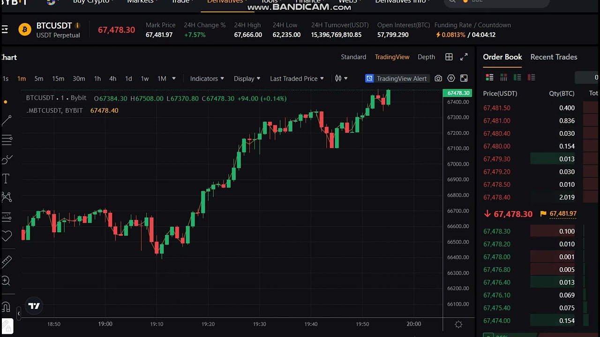Select the 1h timeframe
This screenshot has height=337, width=600.
(x=97, y=79)
